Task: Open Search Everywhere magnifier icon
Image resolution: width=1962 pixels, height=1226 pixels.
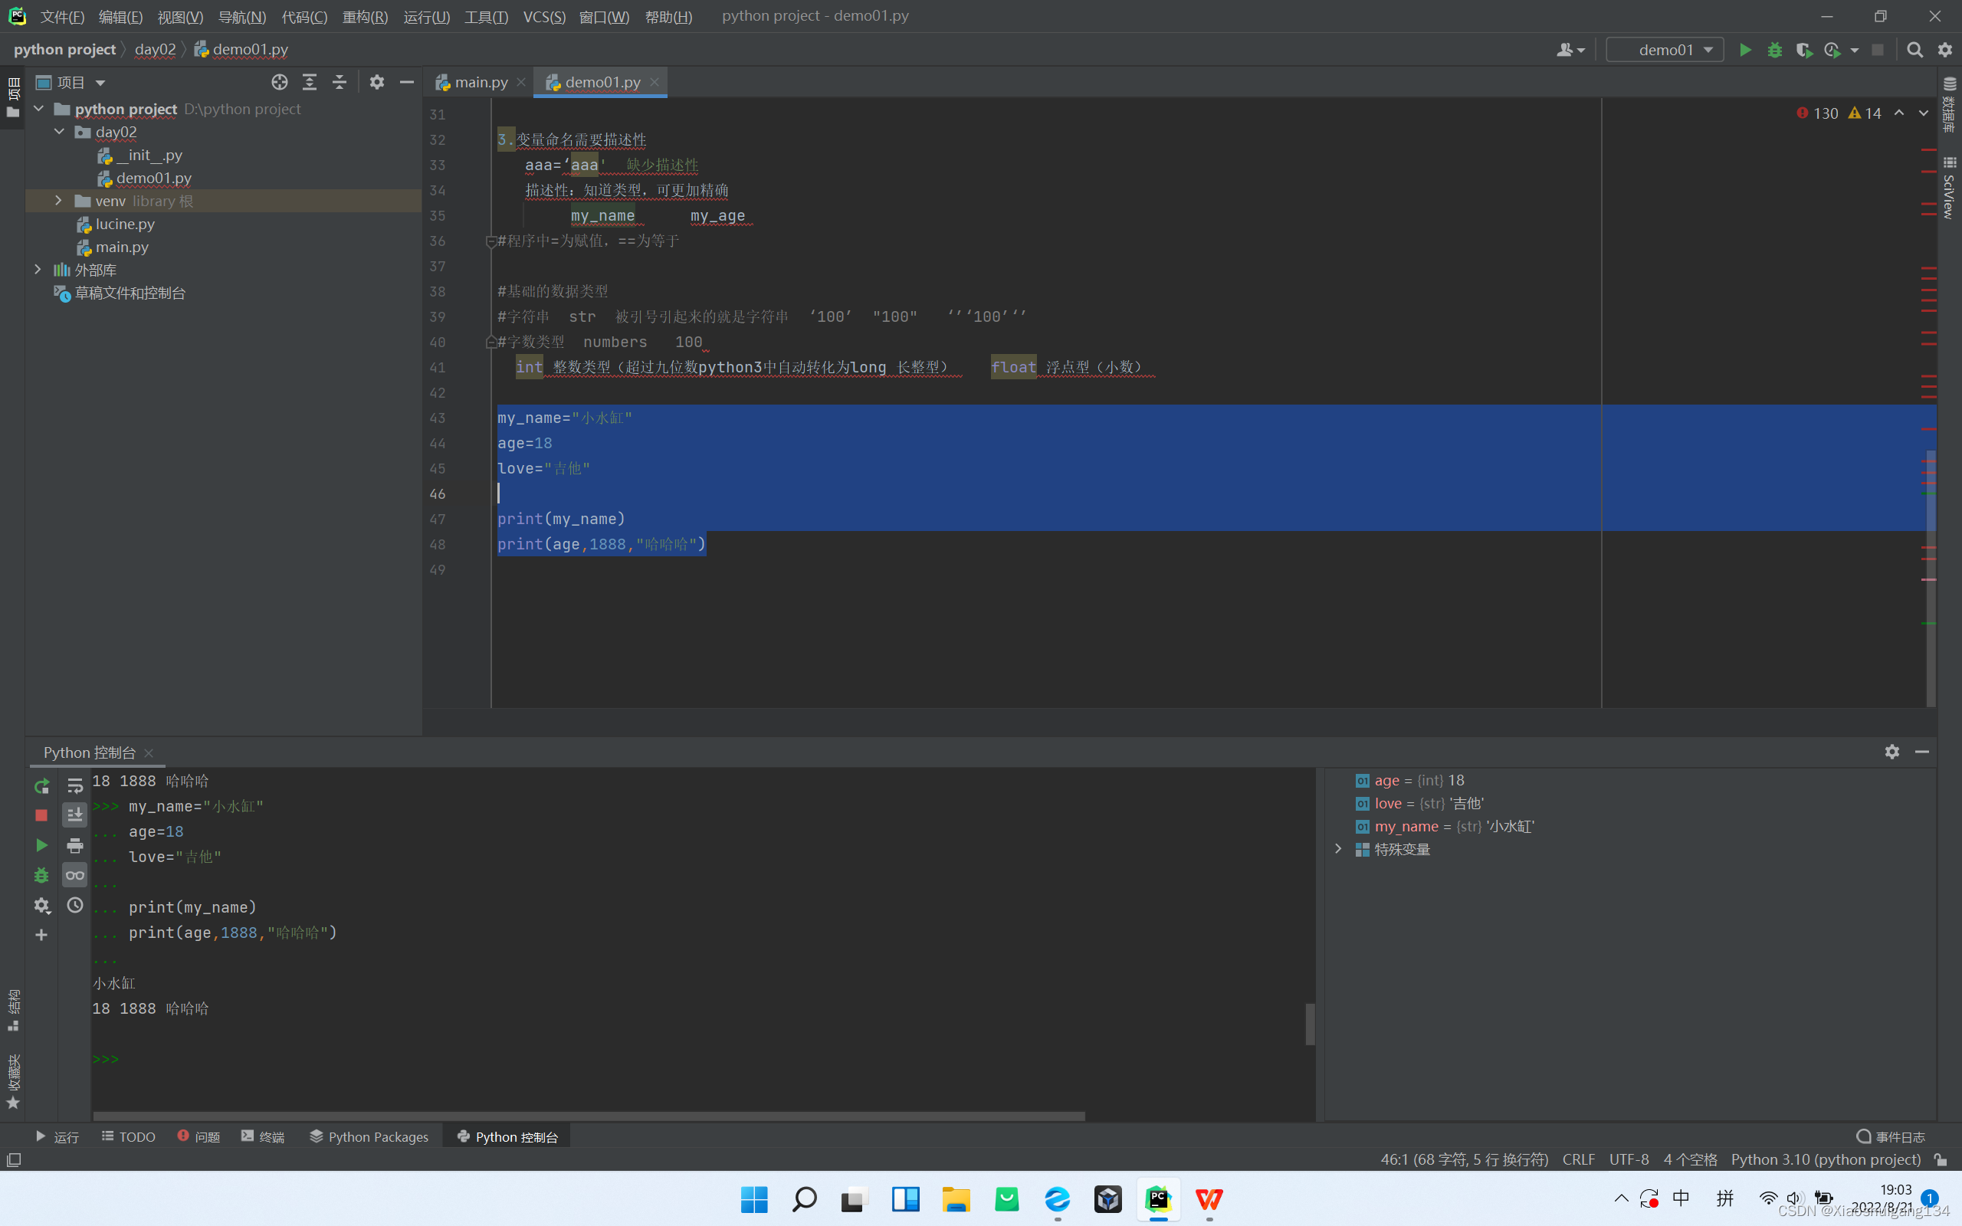Action: pos(1915,50)
